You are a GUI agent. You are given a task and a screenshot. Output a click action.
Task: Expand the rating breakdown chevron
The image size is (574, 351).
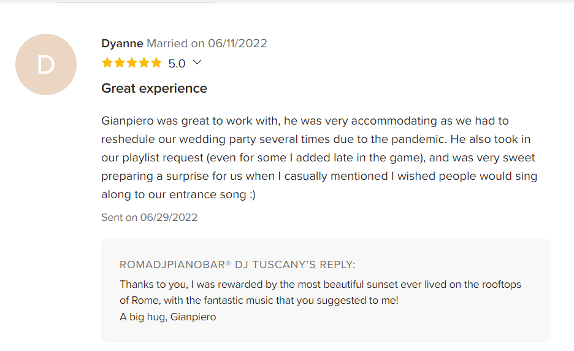pyautogui.click(x=197, y=62)
